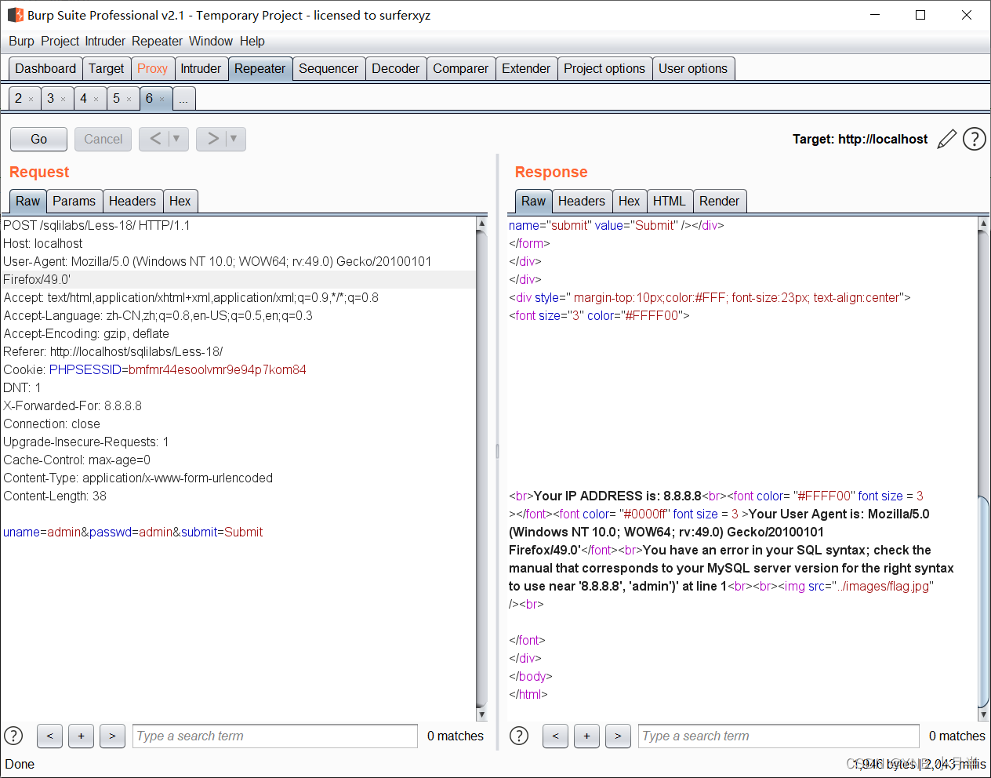Click the pencil icon to edit target

point(947,139)
